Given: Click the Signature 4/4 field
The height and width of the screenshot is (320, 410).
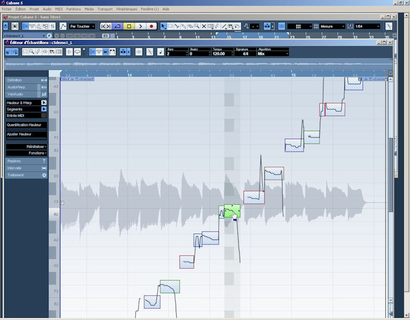Looking at the screenshot, I should click(245, 54).
